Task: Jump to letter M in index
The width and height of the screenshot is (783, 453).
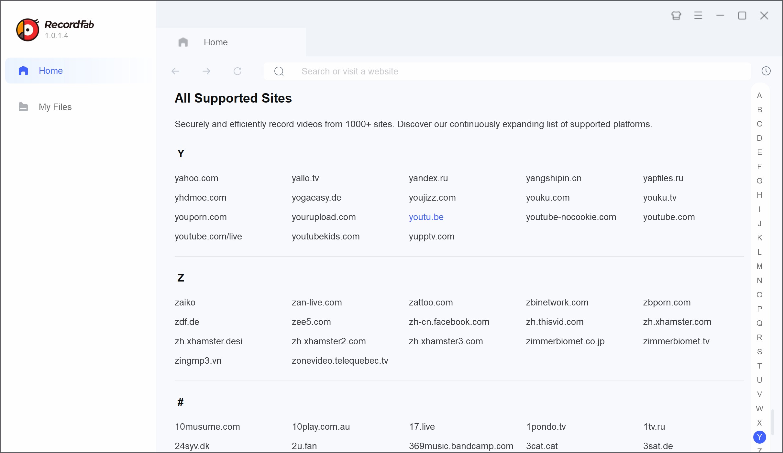Action: [759, 266]
